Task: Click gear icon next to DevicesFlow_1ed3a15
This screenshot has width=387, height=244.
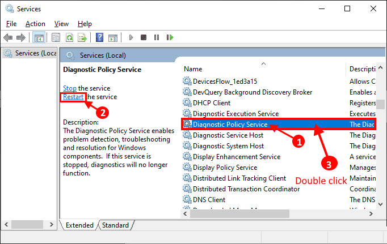Action: click(x=187, y=82)
